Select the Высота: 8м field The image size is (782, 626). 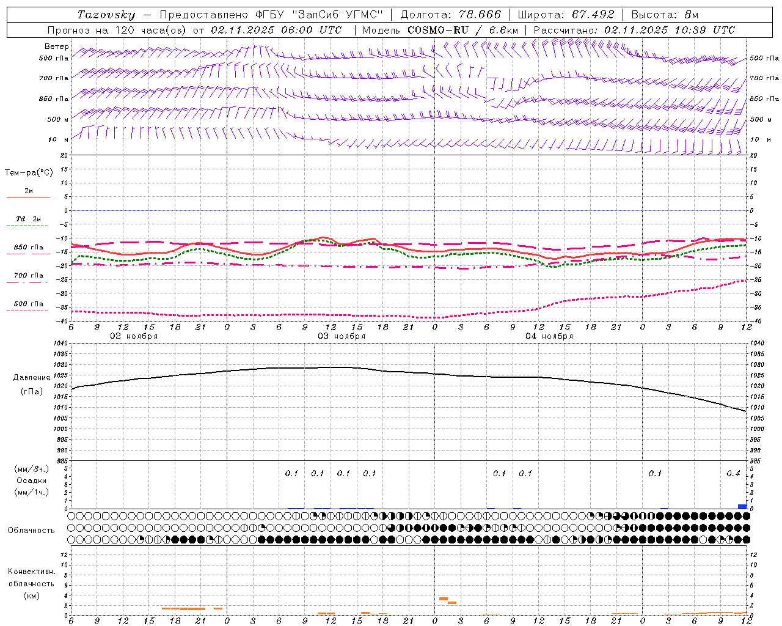tap(665, 15)
